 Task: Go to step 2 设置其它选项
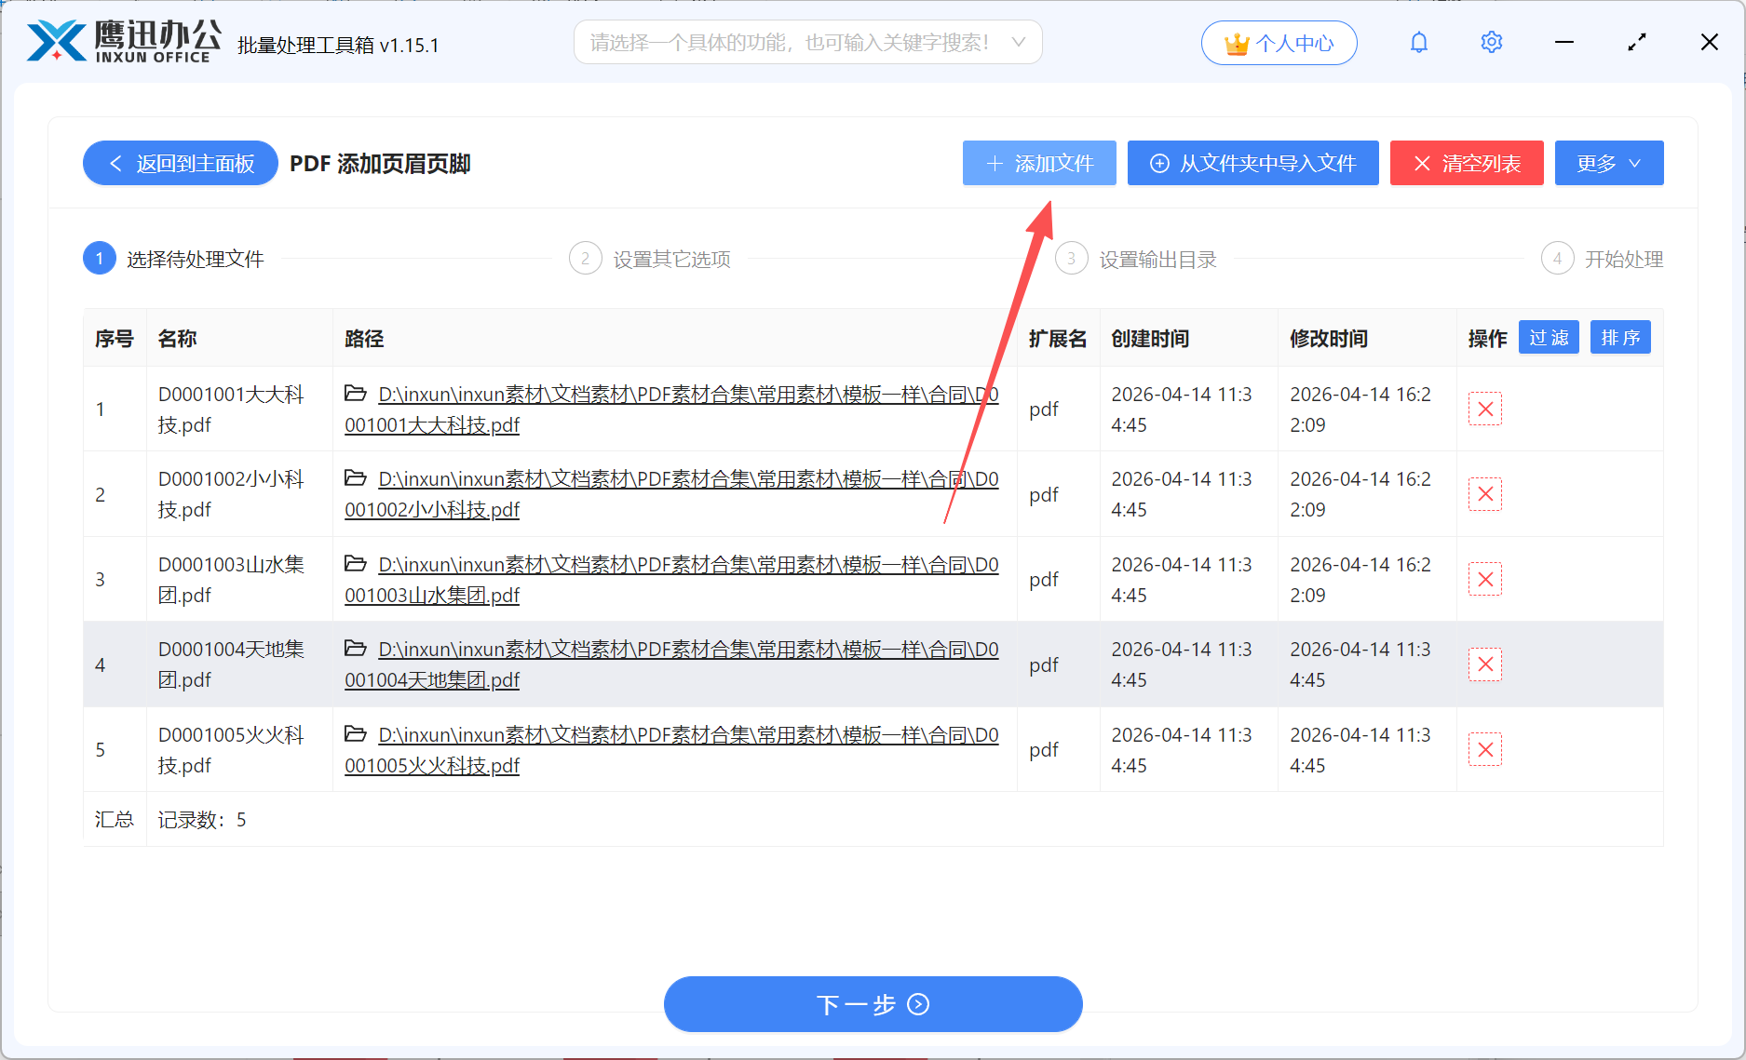pyautogui.click(x=650, y=259)
